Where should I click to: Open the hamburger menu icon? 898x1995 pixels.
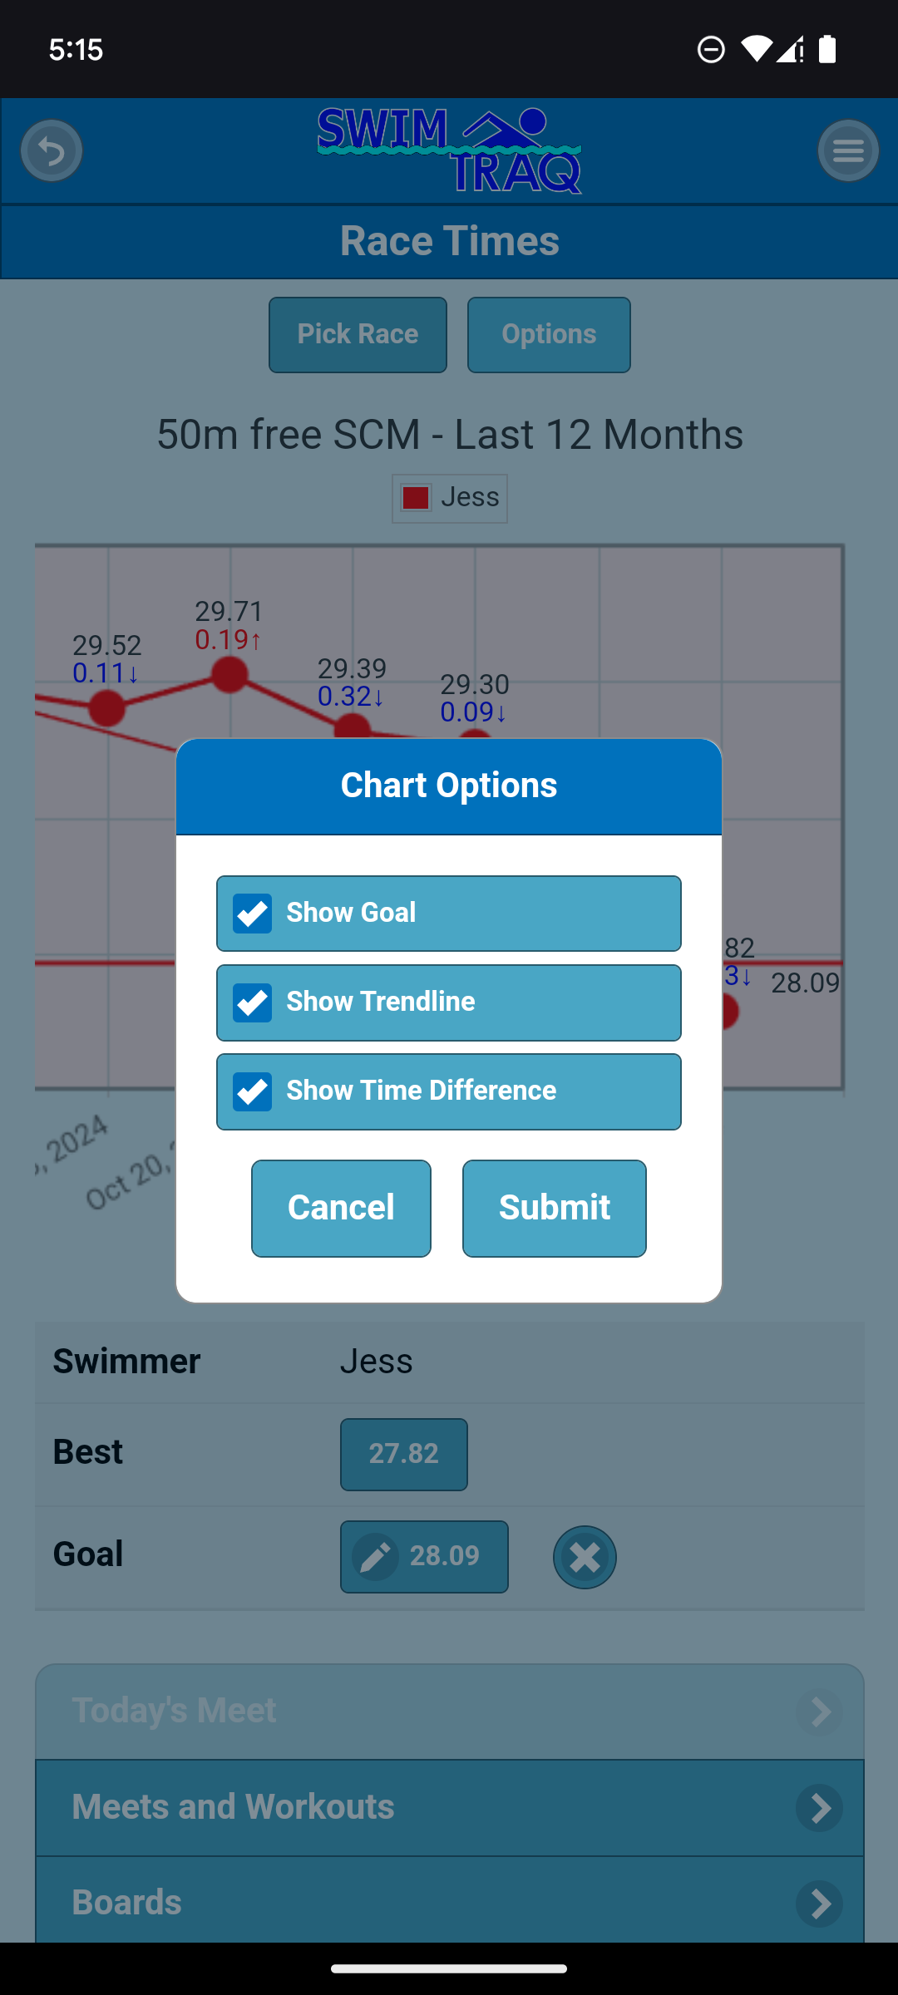(848, 151)
